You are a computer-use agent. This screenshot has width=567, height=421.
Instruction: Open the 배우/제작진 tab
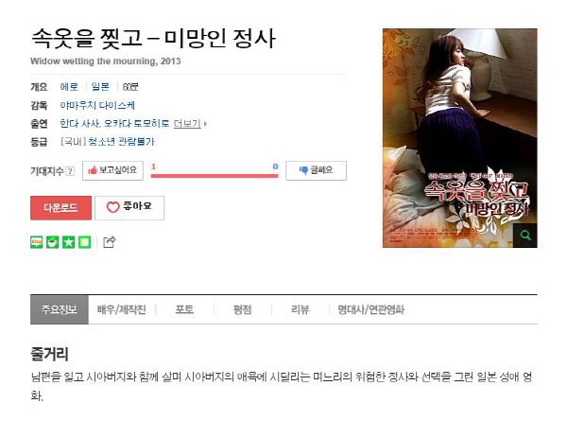(122, 309)
